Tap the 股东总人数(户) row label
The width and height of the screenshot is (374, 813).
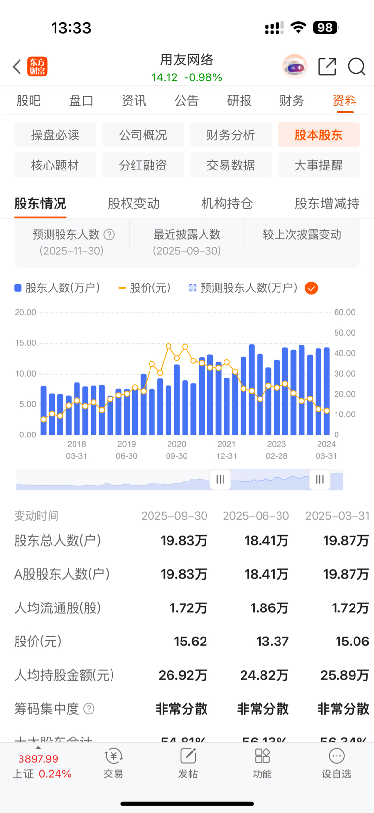tap(57, 541)
